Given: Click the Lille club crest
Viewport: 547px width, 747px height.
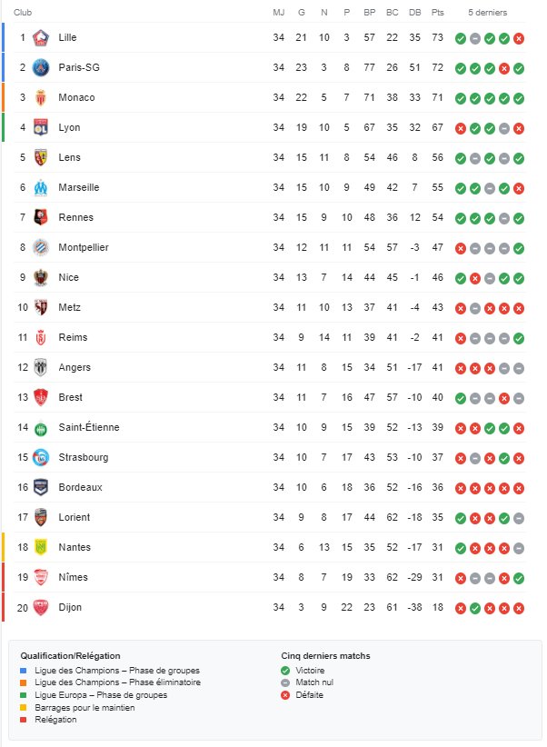Looking at the screenshot, I should (41, 37).
